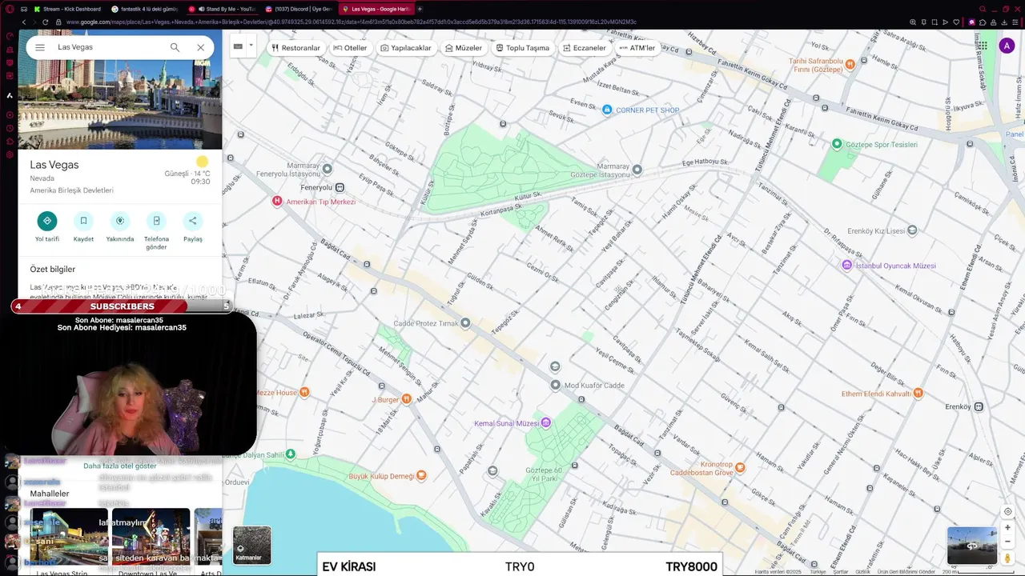This screenshot has height=576, width=1025.
Task: Click the Erenköy station marker
Action: pyautogui.click(x=979, y=406)
